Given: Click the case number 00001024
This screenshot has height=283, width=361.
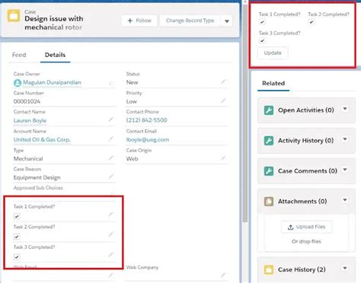Looking at the screenshot, I should [27, 101].
